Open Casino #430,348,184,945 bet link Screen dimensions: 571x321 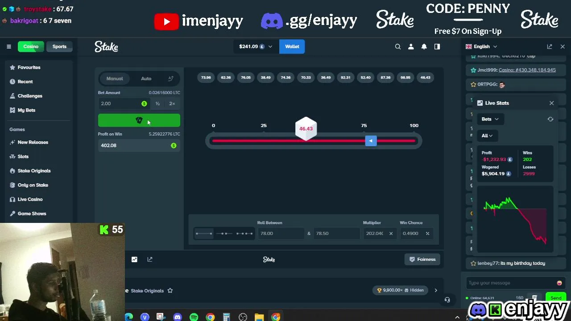[x=527, y=70]
